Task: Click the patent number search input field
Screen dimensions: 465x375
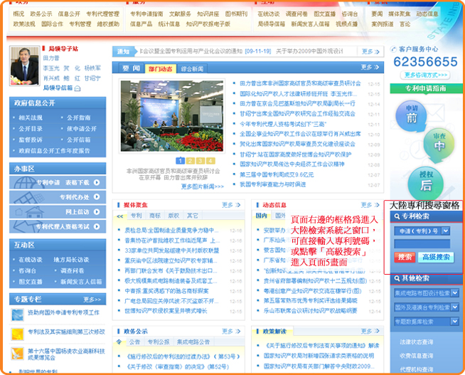Action: pos(422,244)
